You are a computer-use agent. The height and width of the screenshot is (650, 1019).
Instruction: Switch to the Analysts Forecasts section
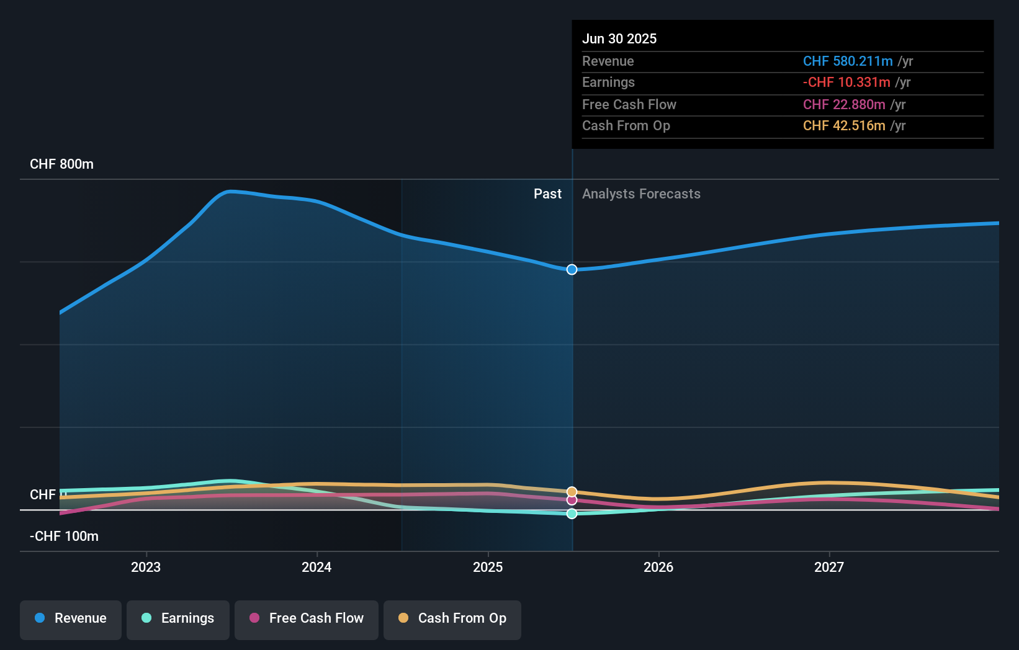(641, 194)
